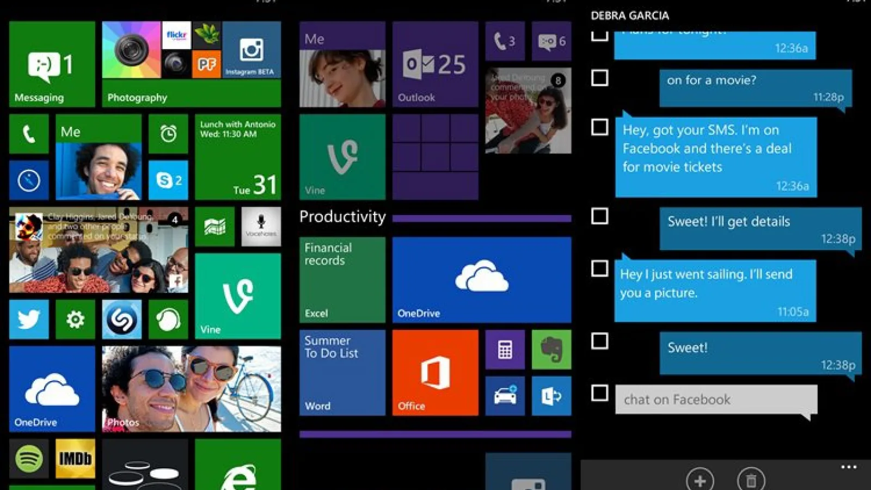Screen dimensions: 871x490
Task: Select checkbox beside 'Hey, got your SMS' message
Action: coord(600,127)
